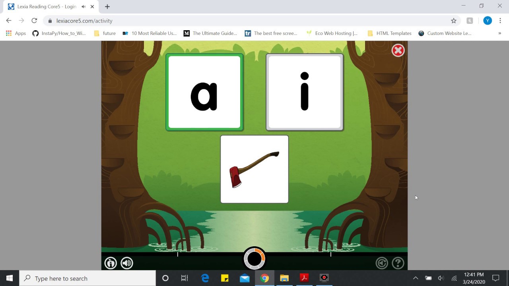This screenshot has height=286, width=509.
Task: Open the help question mark icon
Action: pyautogui.click(x=398, y=263)
